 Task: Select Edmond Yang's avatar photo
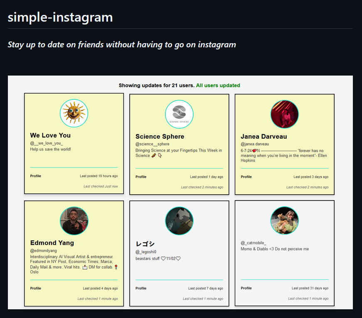tap(74, 220)
